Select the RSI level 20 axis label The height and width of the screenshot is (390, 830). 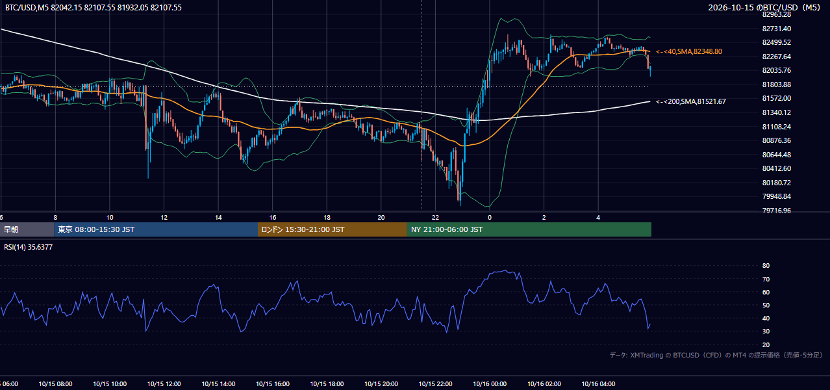click(766, 344)
